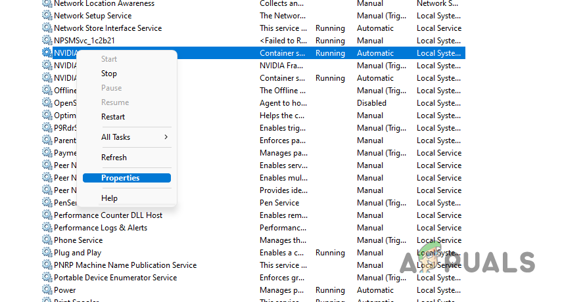
Task: Click gear icon of PNRP Machine Name Publication Service
Action: point(47,265)
